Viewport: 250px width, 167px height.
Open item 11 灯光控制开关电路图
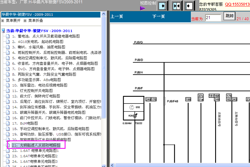[x=32, y=91]
